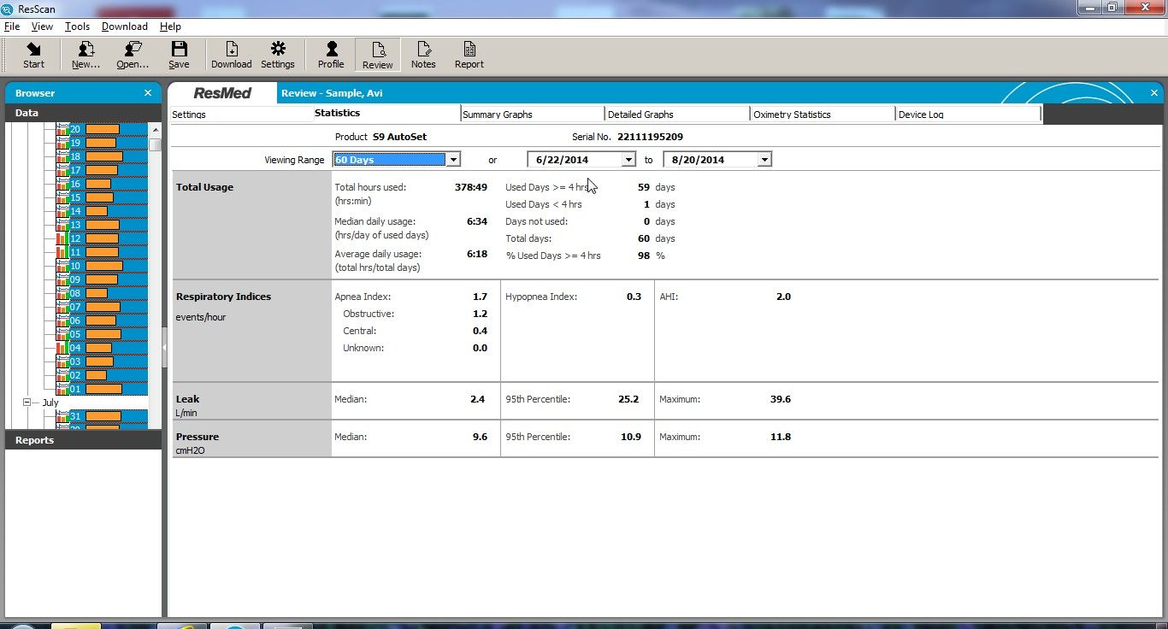Select the Review toolbar icon

tap(377, 55)
